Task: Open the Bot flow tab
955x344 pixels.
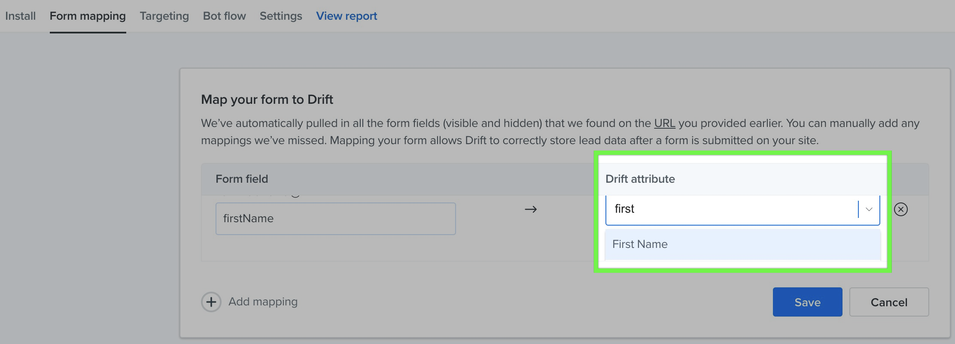Action: [224, 16]
